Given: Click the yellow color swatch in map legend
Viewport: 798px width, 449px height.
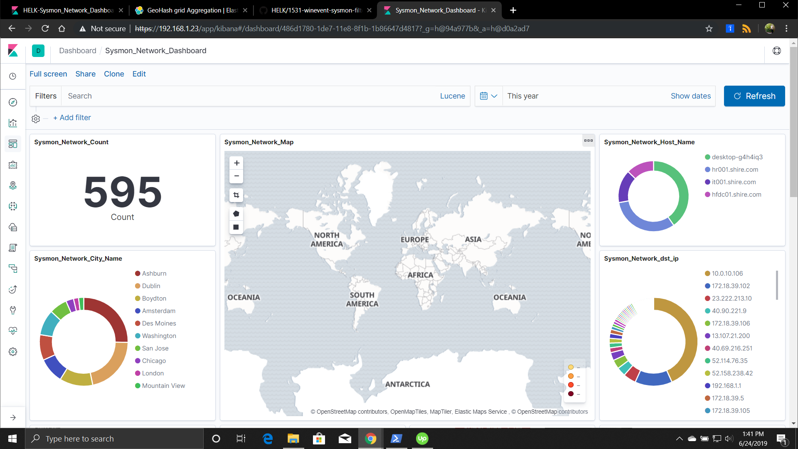Looking at the screenshot, I should pos(570,367).
